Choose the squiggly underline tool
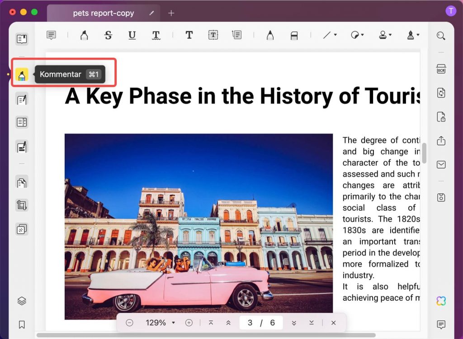 pos(156,35)
